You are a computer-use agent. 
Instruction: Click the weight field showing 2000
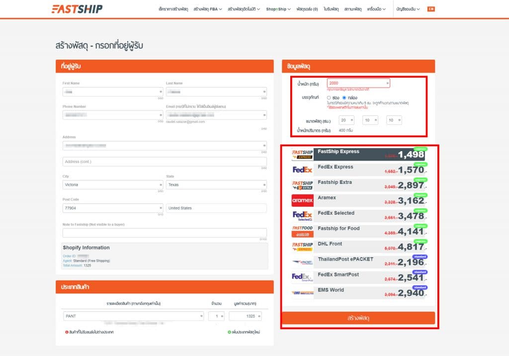click(x=358, y=83)
